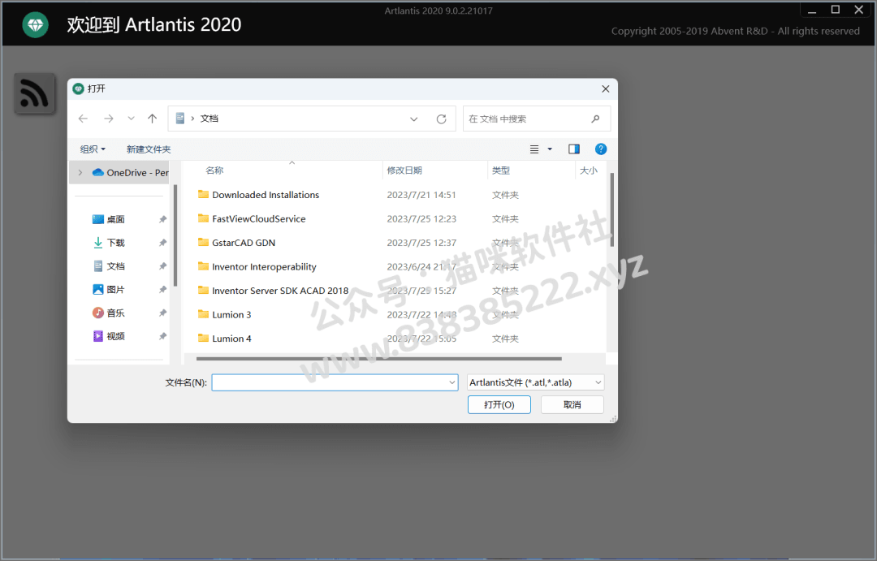Refresh the 文档 folder view
The width and height of the screenshot is (877, 561).
(441, 119)
